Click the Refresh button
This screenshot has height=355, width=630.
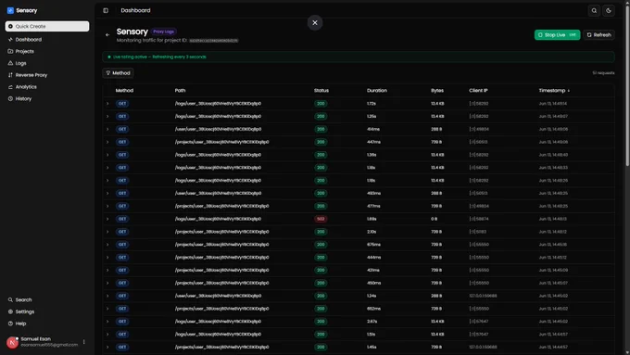598,35
